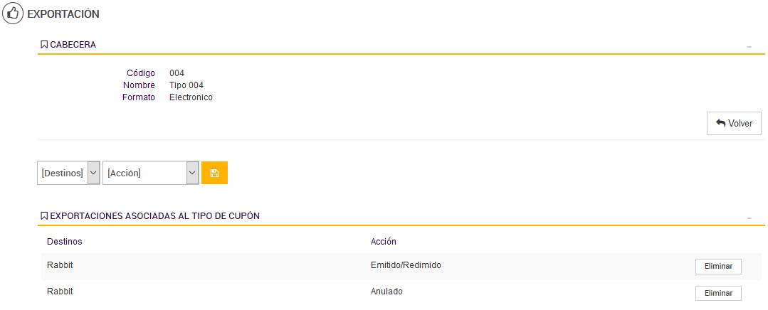Screen dimensions: 768x310
Task: Select the Rabbit cell in Emitido/Redimido row
Action: [61, 265]
